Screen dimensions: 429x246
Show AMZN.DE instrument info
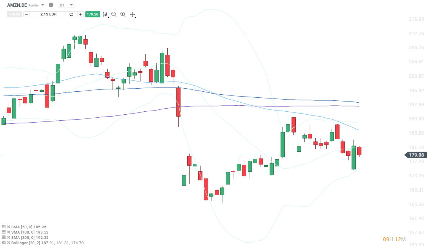click(51, 5)
